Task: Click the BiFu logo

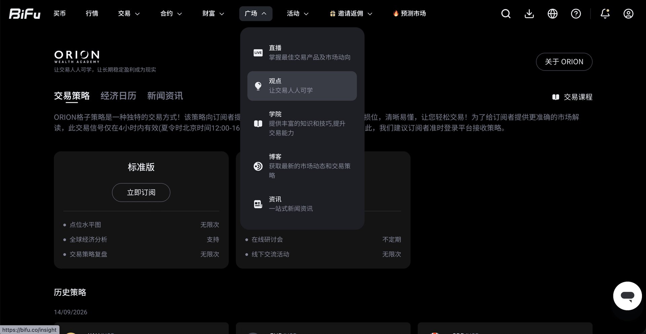Action: (25, 14)
